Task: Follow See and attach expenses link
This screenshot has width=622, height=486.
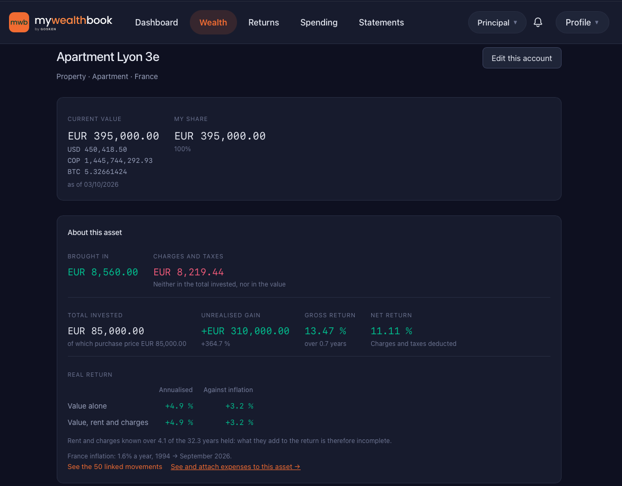Action: tap(235, 466)
